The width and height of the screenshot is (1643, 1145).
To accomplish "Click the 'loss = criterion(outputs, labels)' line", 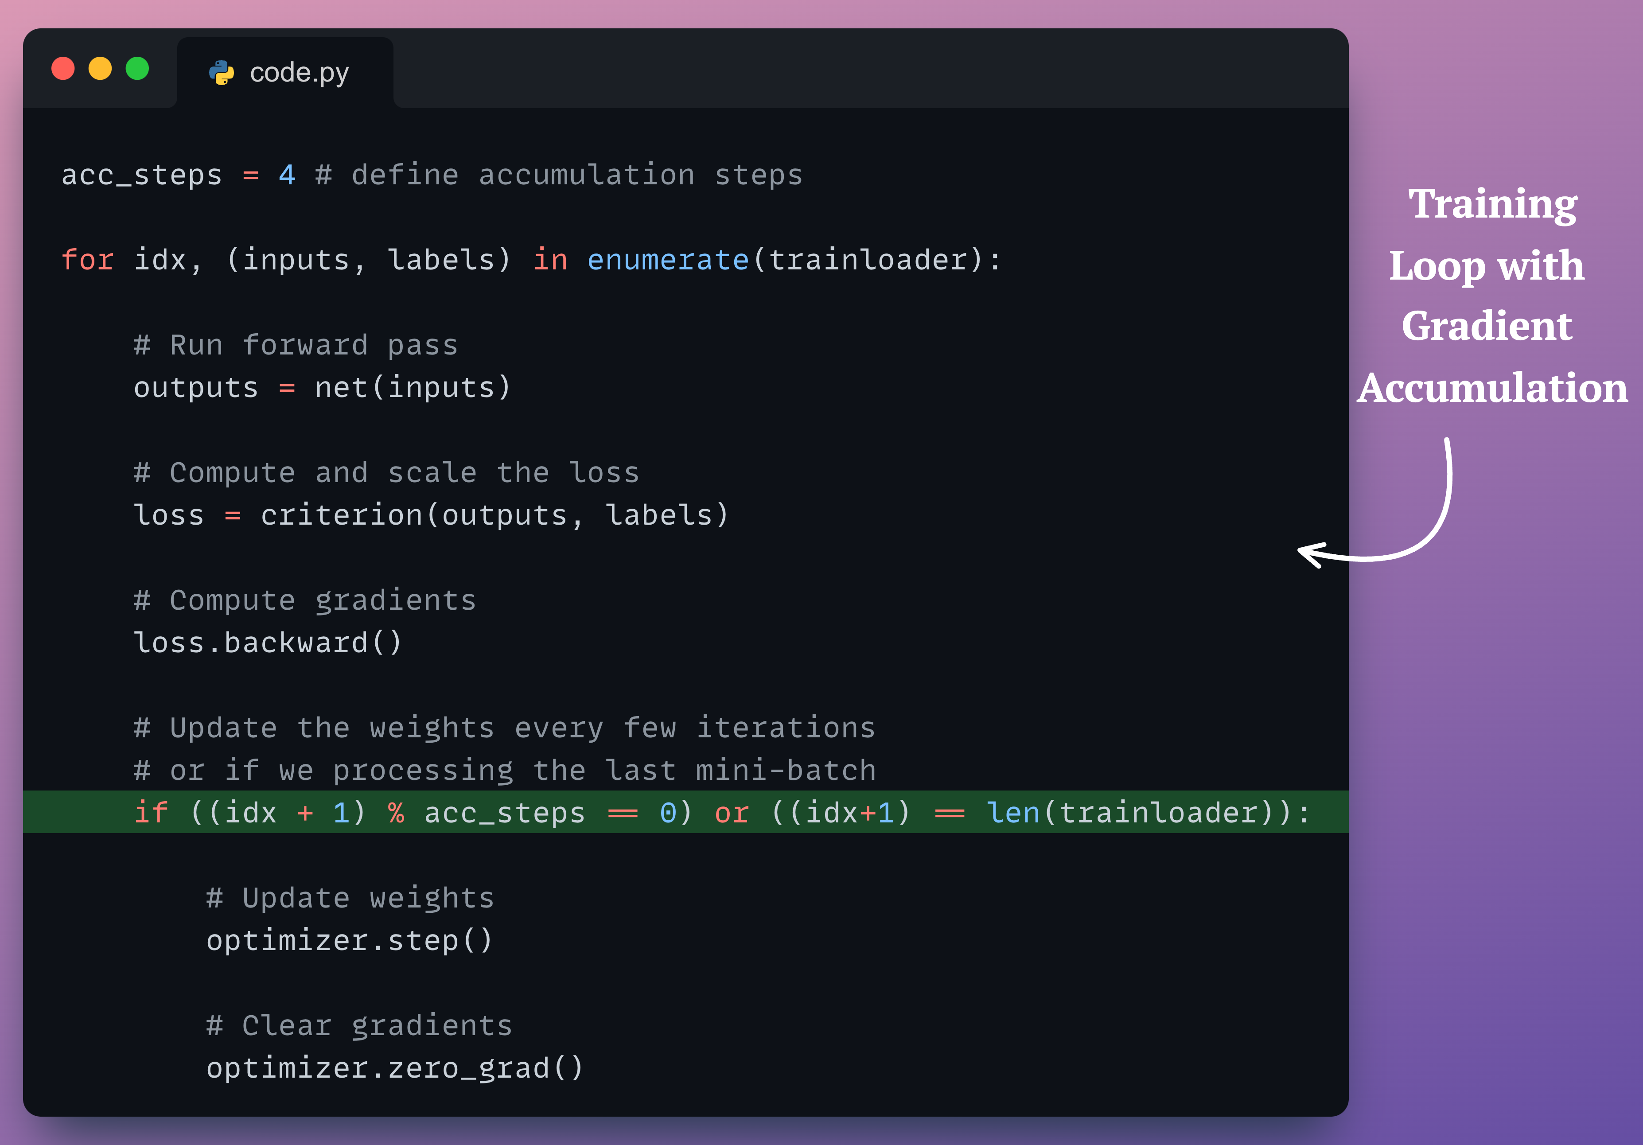I will tap(431, 514).
